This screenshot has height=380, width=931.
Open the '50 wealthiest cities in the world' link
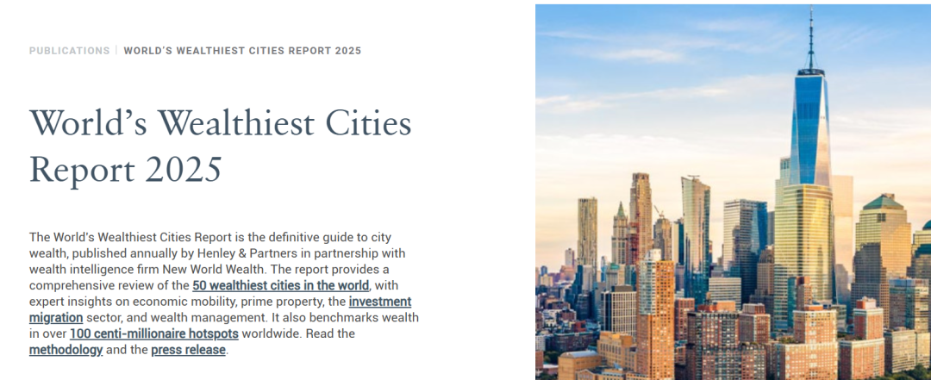(280, 285)
